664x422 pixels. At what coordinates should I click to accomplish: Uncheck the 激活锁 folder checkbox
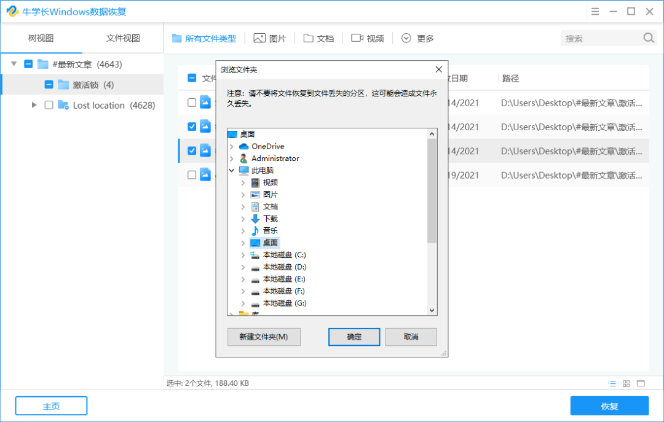point(48,84)
